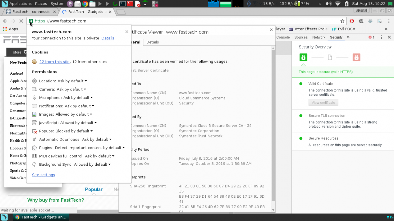Click the Opera extension icon in the toolbar
Viewport: 394px width, 221px height.
[x=352, y=21]
